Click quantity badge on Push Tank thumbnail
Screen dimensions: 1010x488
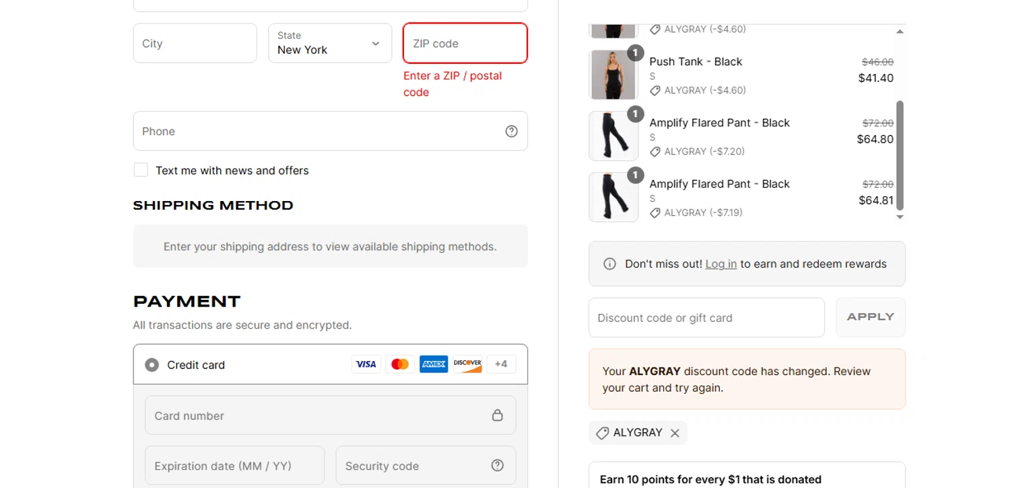(635, 53)
